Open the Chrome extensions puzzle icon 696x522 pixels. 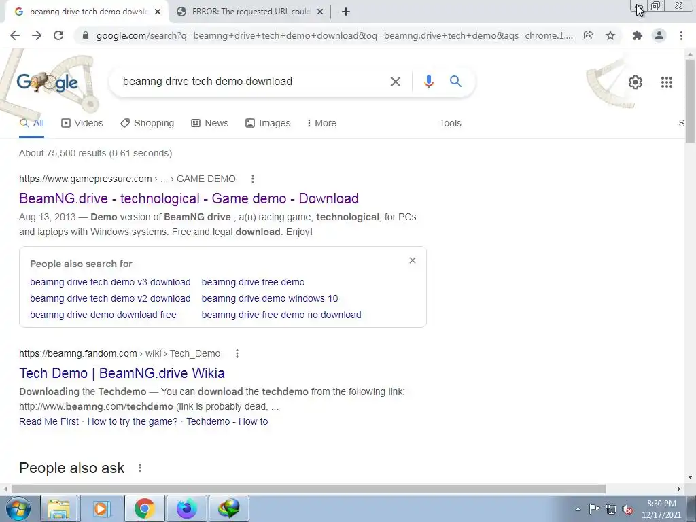pos(638,35)
